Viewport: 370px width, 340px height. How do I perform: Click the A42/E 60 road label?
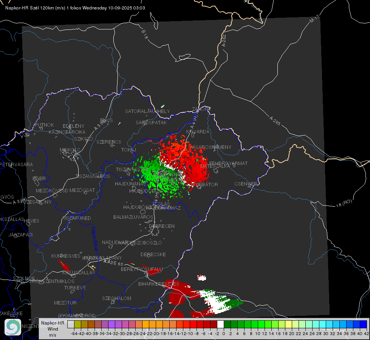113,263
